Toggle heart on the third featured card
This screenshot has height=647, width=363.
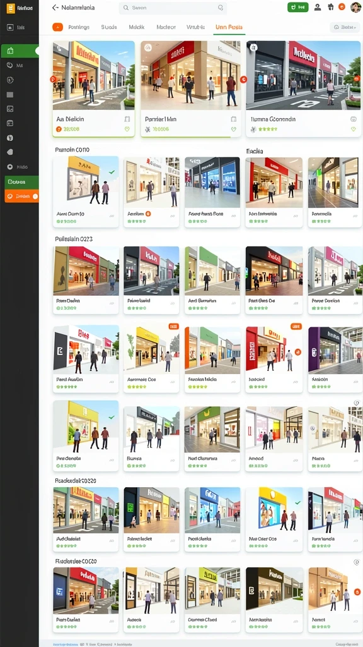pyautogui.click(x=353, y=129)
